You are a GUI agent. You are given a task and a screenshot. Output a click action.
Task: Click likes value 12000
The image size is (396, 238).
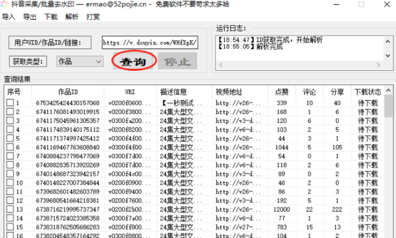pyautogui.click(x=282, y=209)
